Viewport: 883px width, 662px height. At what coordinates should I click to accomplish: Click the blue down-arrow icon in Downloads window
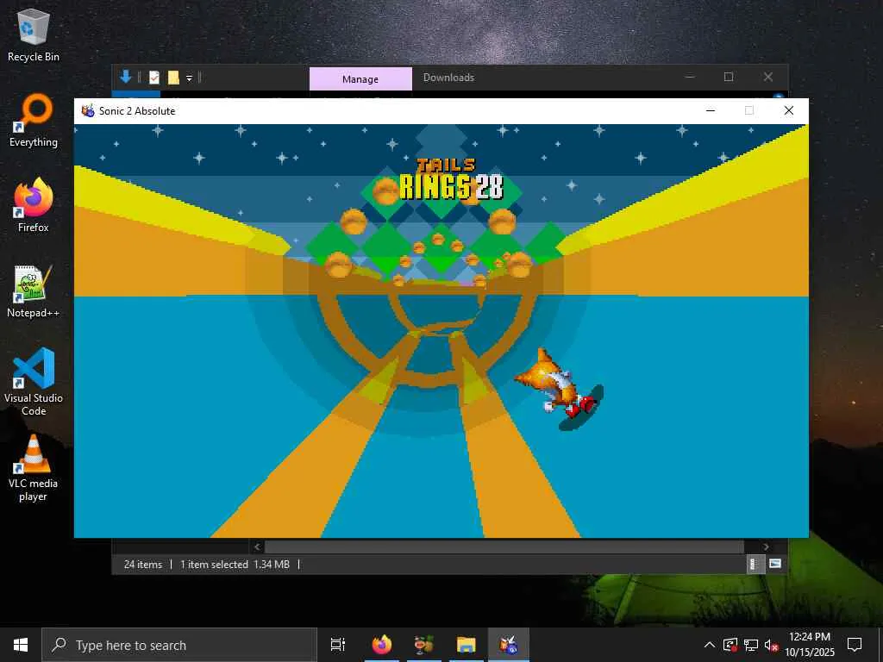[x=126, y=77]
